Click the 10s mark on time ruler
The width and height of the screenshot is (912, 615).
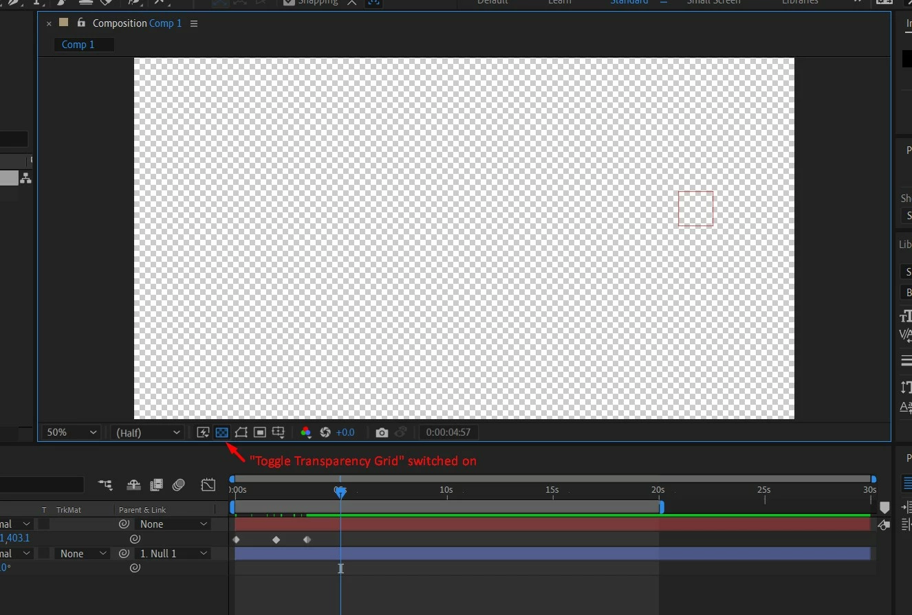coord(446,490)
